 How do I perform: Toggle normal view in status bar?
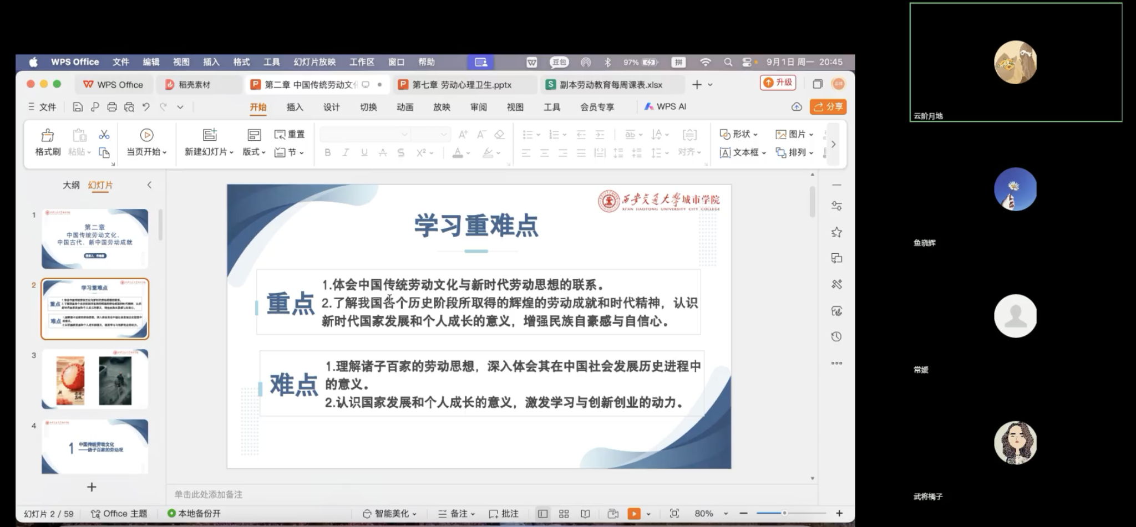[x=542, y=514]
